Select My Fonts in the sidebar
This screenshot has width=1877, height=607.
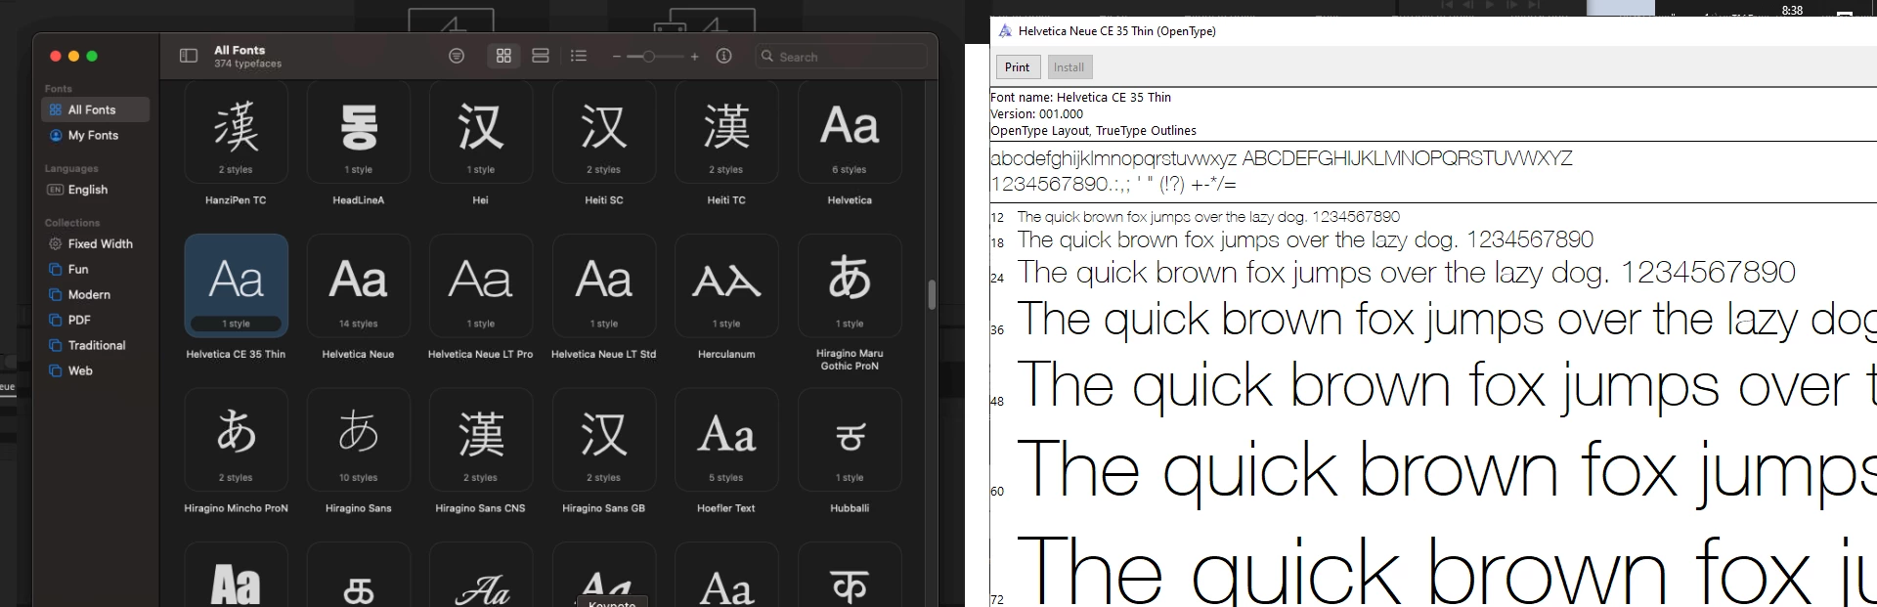95,135
